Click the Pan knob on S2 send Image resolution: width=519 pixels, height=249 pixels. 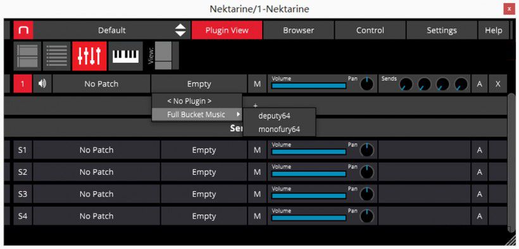click(x=366, y=172)
